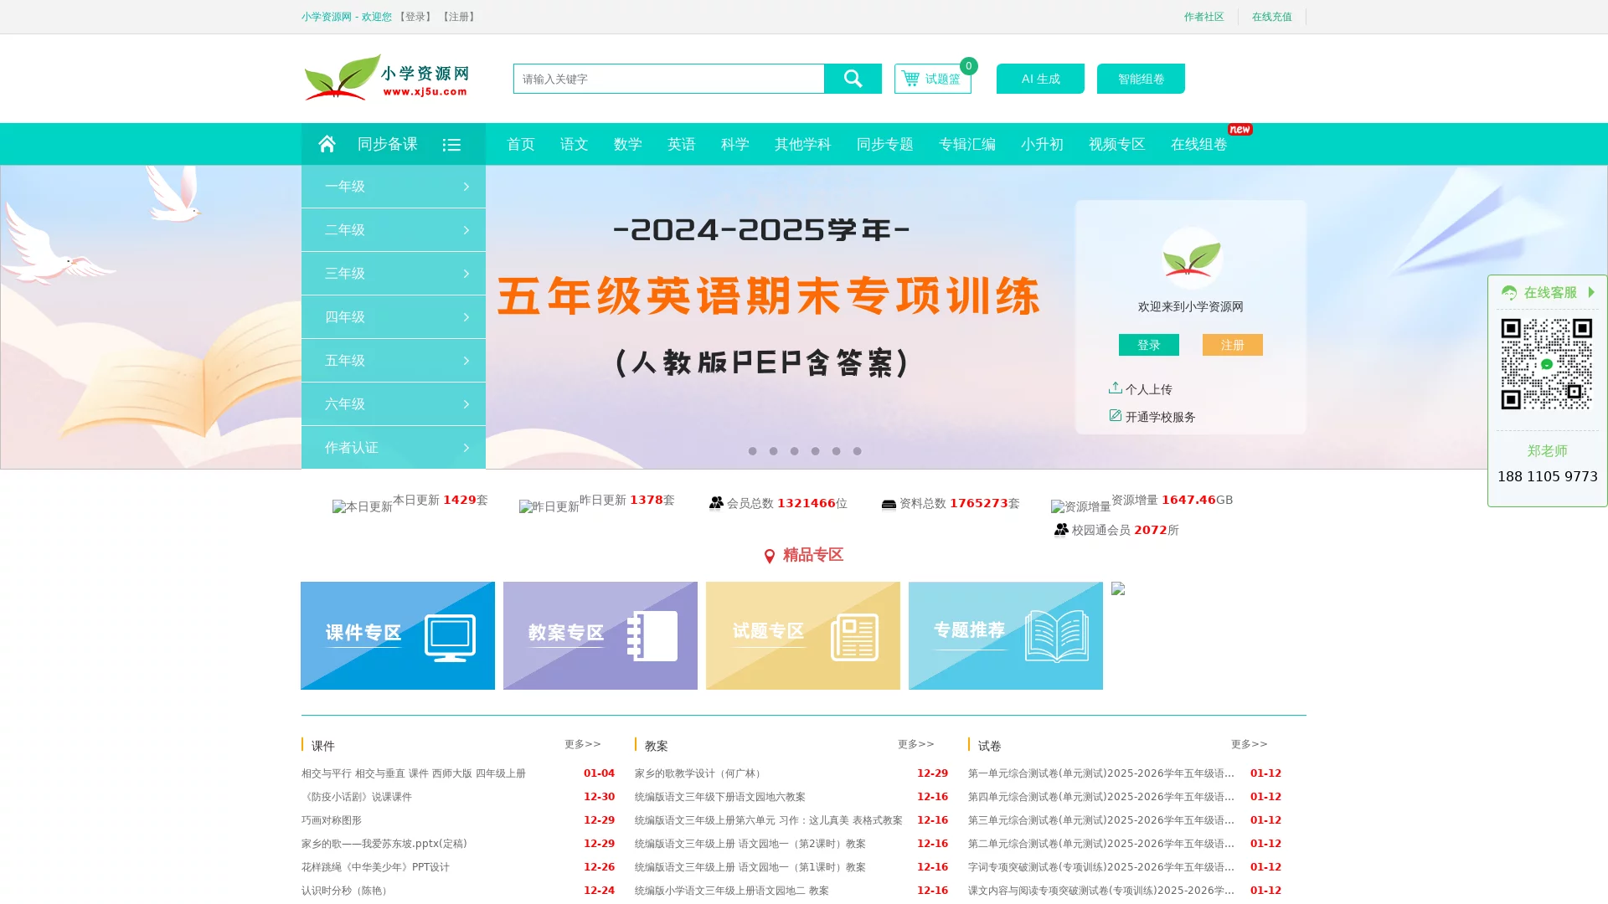Open the 视频专区 menu item

pyautogui.click(x=1116, y=143)
